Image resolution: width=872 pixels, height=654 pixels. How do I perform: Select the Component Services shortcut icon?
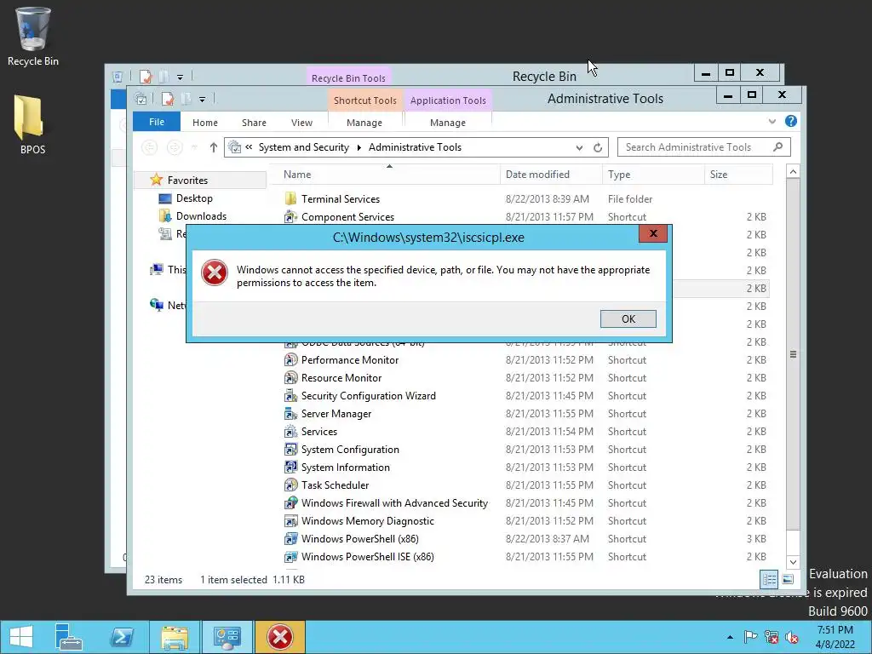pos(290,217)
